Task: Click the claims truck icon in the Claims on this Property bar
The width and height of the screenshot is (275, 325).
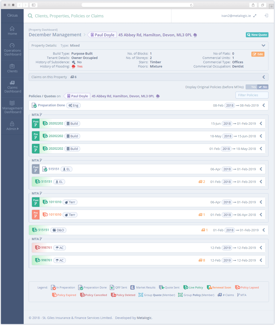Action: pos(72,77)
